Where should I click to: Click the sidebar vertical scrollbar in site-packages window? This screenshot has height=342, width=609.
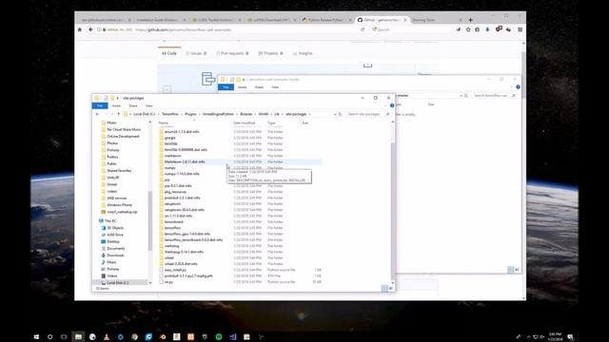(150, 221)
